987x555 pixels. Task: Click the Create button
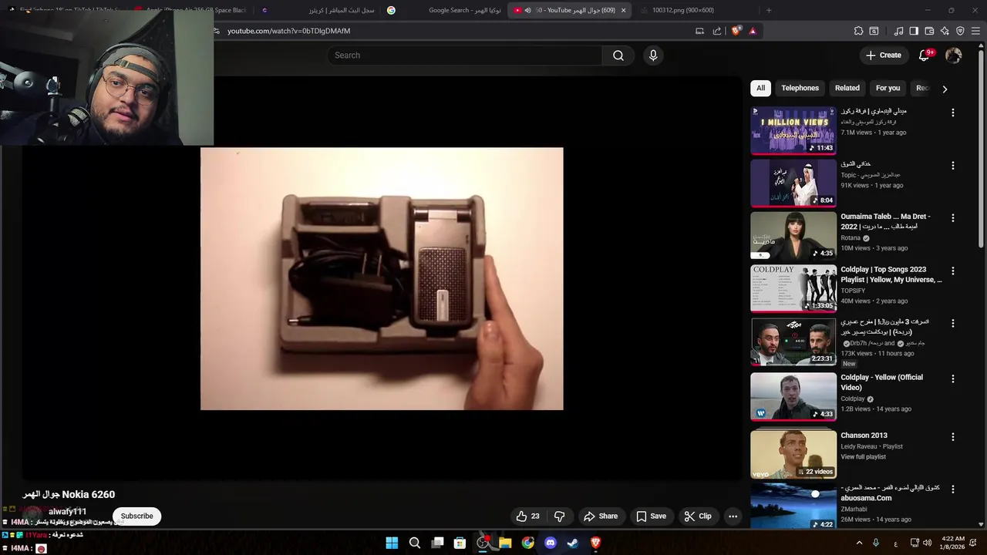[884, 55]
